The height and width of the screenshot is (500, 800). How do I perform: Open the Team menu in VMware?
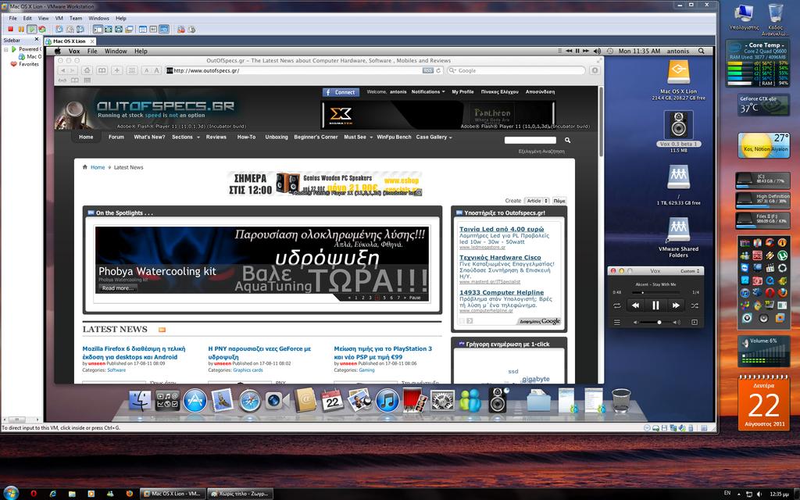click(x=76, y=18)
